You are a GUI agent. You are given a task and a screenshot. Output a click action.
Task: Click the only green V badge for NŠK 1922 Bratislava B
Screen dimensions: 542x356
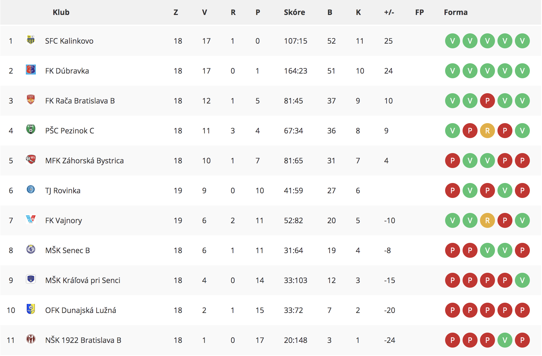(x=505, y=340)
